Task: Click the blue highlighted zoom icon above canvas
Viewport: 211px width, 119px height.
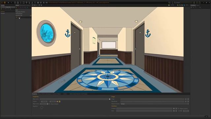Action: [184, 5]
